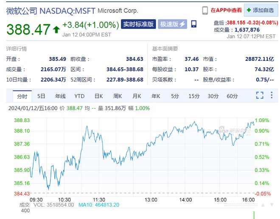Select the 15分 interval tab
280x219 pixels.
coord(194,96)
